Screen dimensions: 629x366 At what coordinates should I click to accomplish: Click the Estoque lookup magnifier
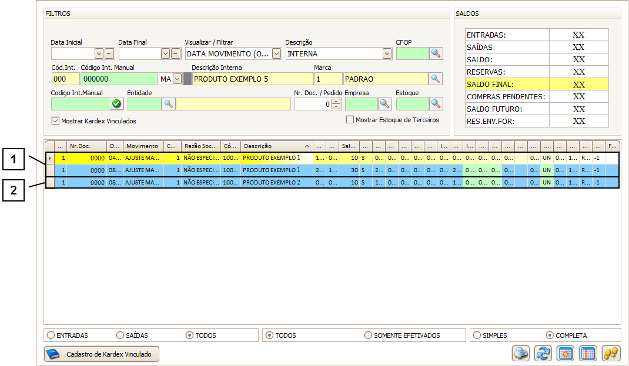pos(436,104)
